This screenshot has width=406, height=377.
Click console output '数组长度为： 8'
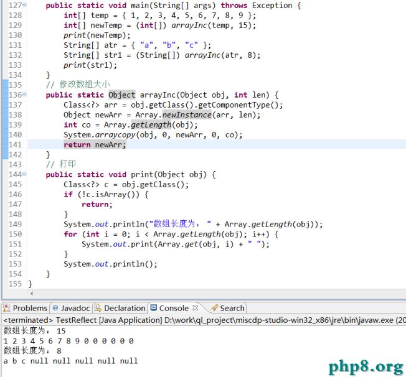[32, 351]
